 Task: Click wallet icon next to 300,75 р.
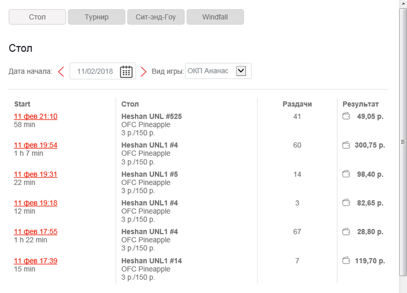[346, 145]
